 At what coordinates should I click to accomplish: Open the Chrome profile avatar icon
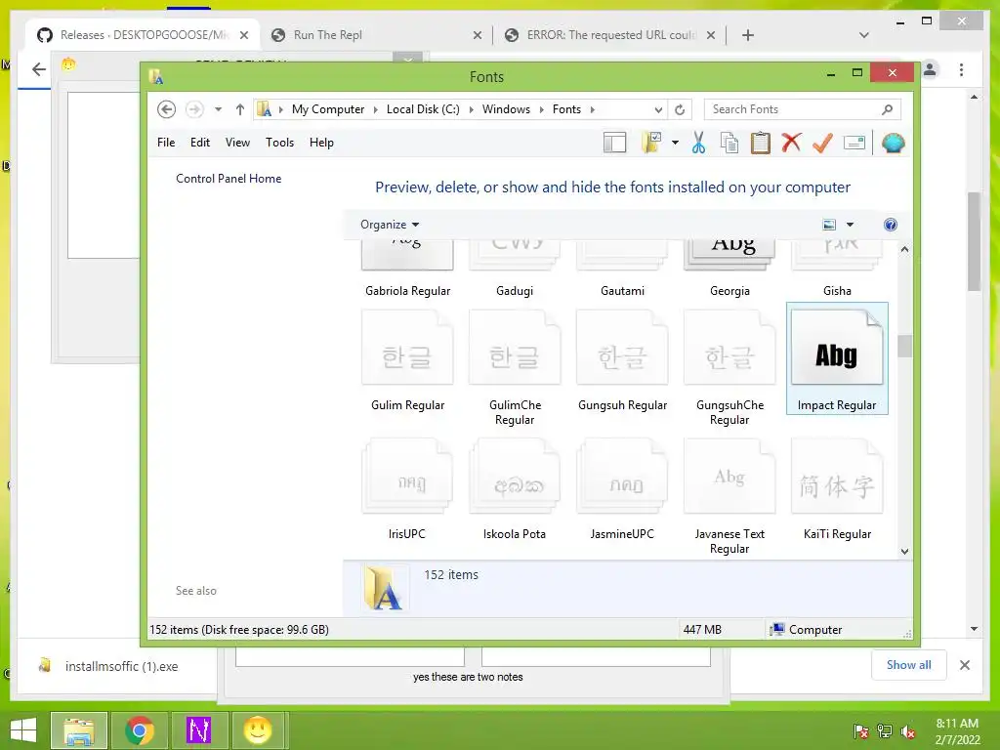(930, 69)
